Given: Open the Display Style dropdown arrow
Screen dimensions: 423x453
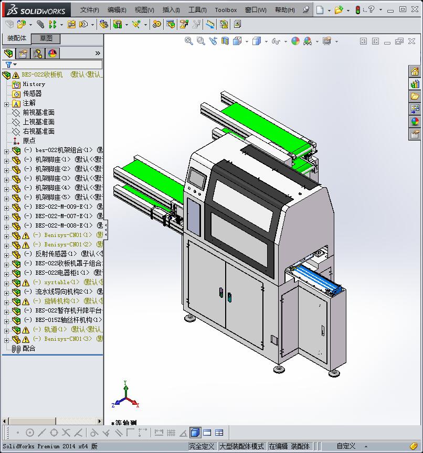Looking at the screenshot, I should [266, 41].
